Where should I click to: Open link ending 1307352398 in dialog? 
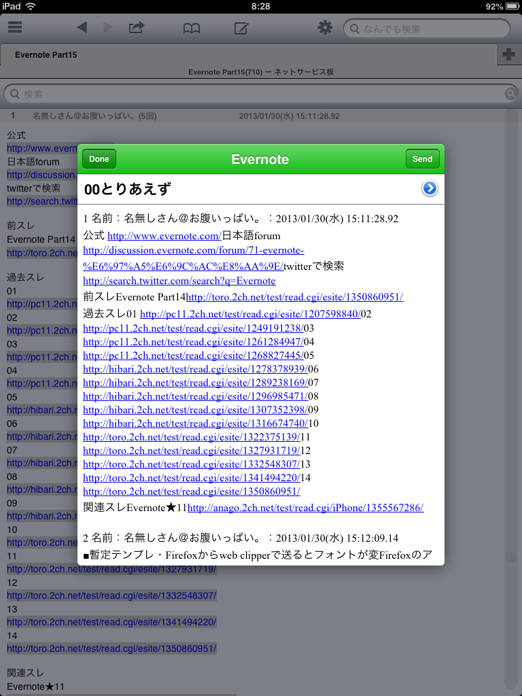pyautogui.click(x=196, y=409)
